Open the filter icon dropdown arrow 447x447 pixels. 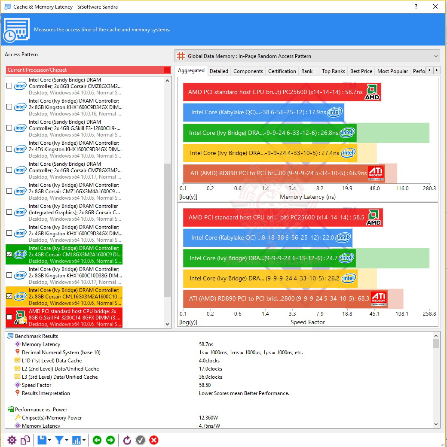pyautogui.click(x=67, y=440)
